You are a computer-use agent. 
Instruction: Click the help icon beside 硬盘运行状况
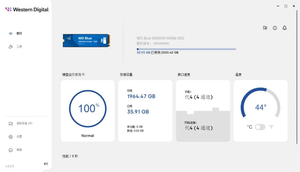[x=83, y=74]
